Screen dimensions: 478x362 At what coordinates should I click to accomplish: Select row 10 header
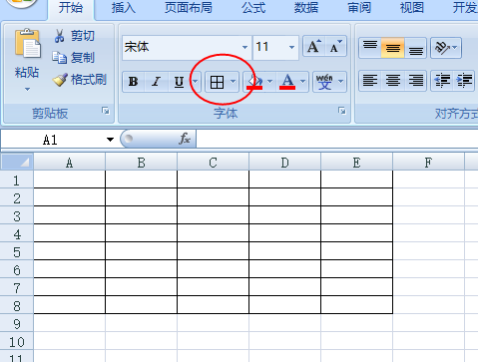pos(17,342)
